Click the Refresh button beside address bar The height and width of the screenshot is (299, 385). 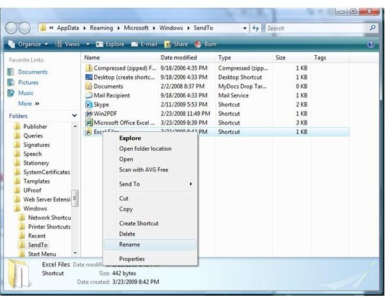255,28
